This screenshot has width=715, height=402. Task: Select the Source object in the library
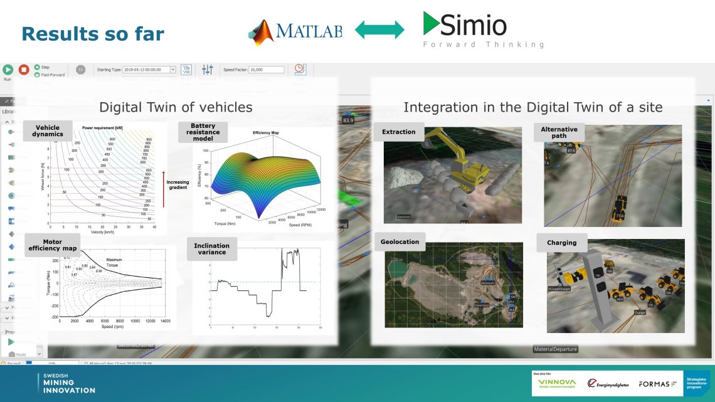point(11,132)
